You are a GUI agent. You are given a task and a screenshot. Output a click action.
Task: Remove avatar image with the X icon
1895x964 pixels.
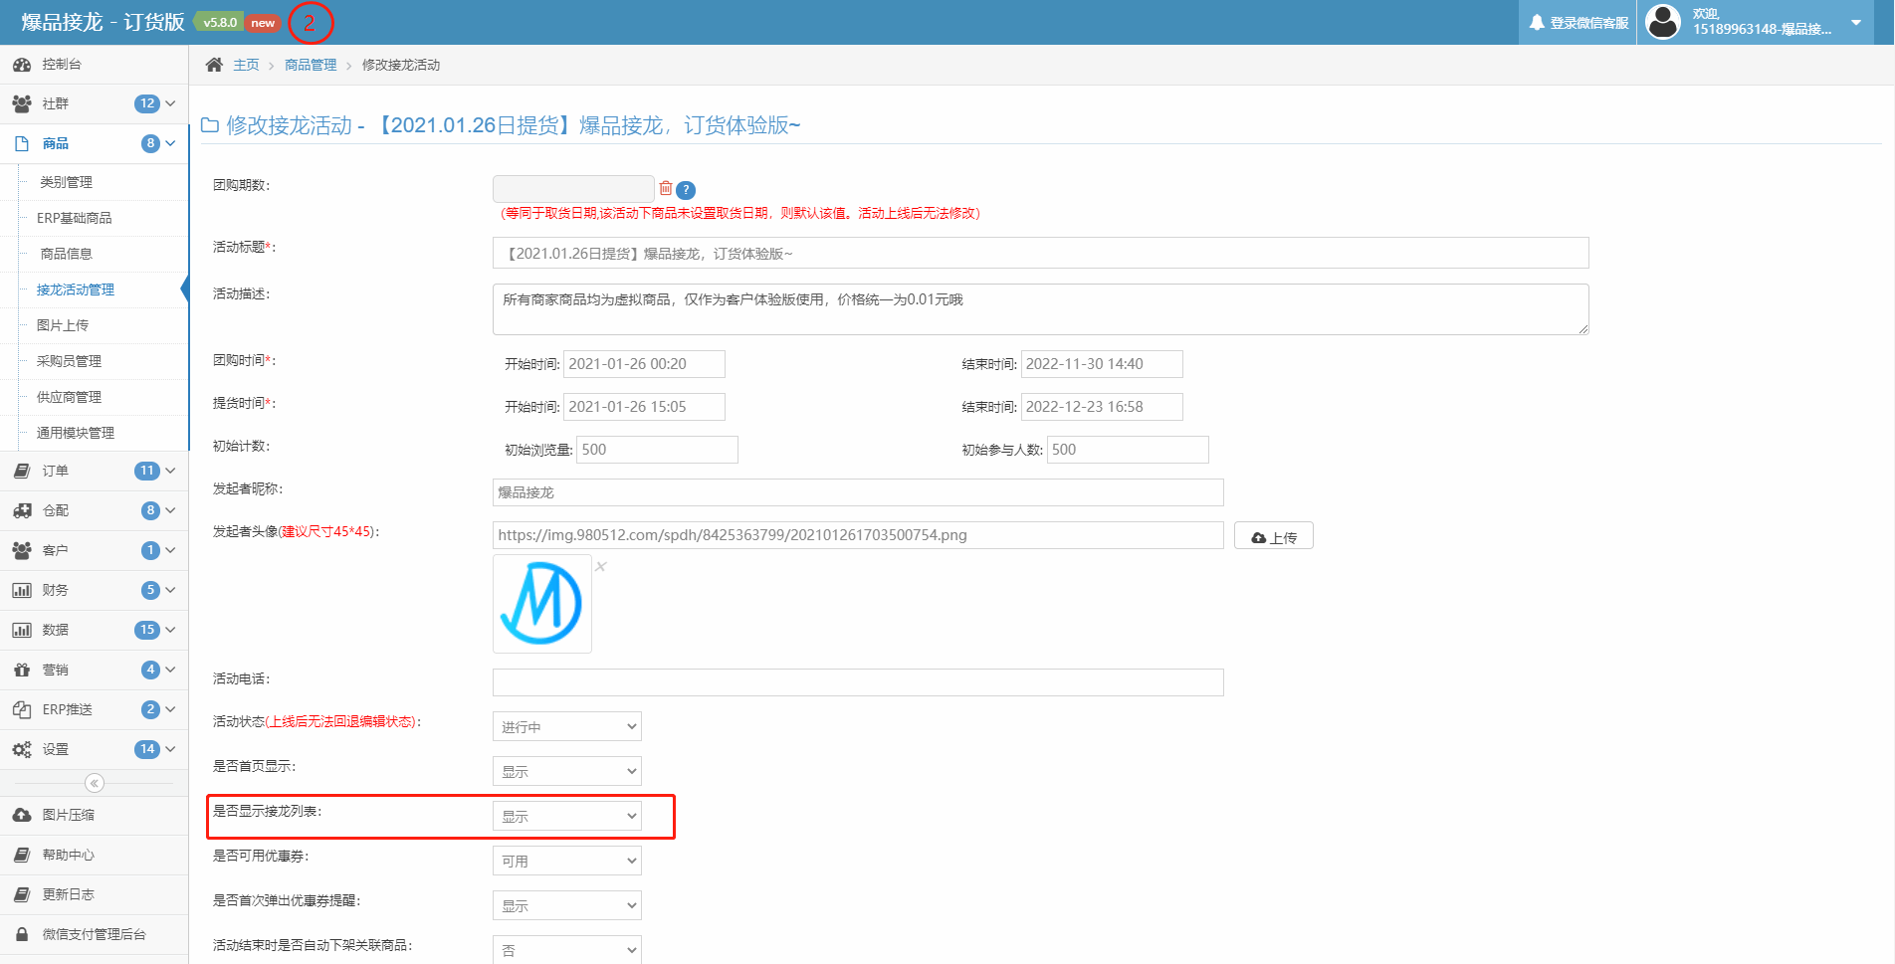click(x=601, y=566)
